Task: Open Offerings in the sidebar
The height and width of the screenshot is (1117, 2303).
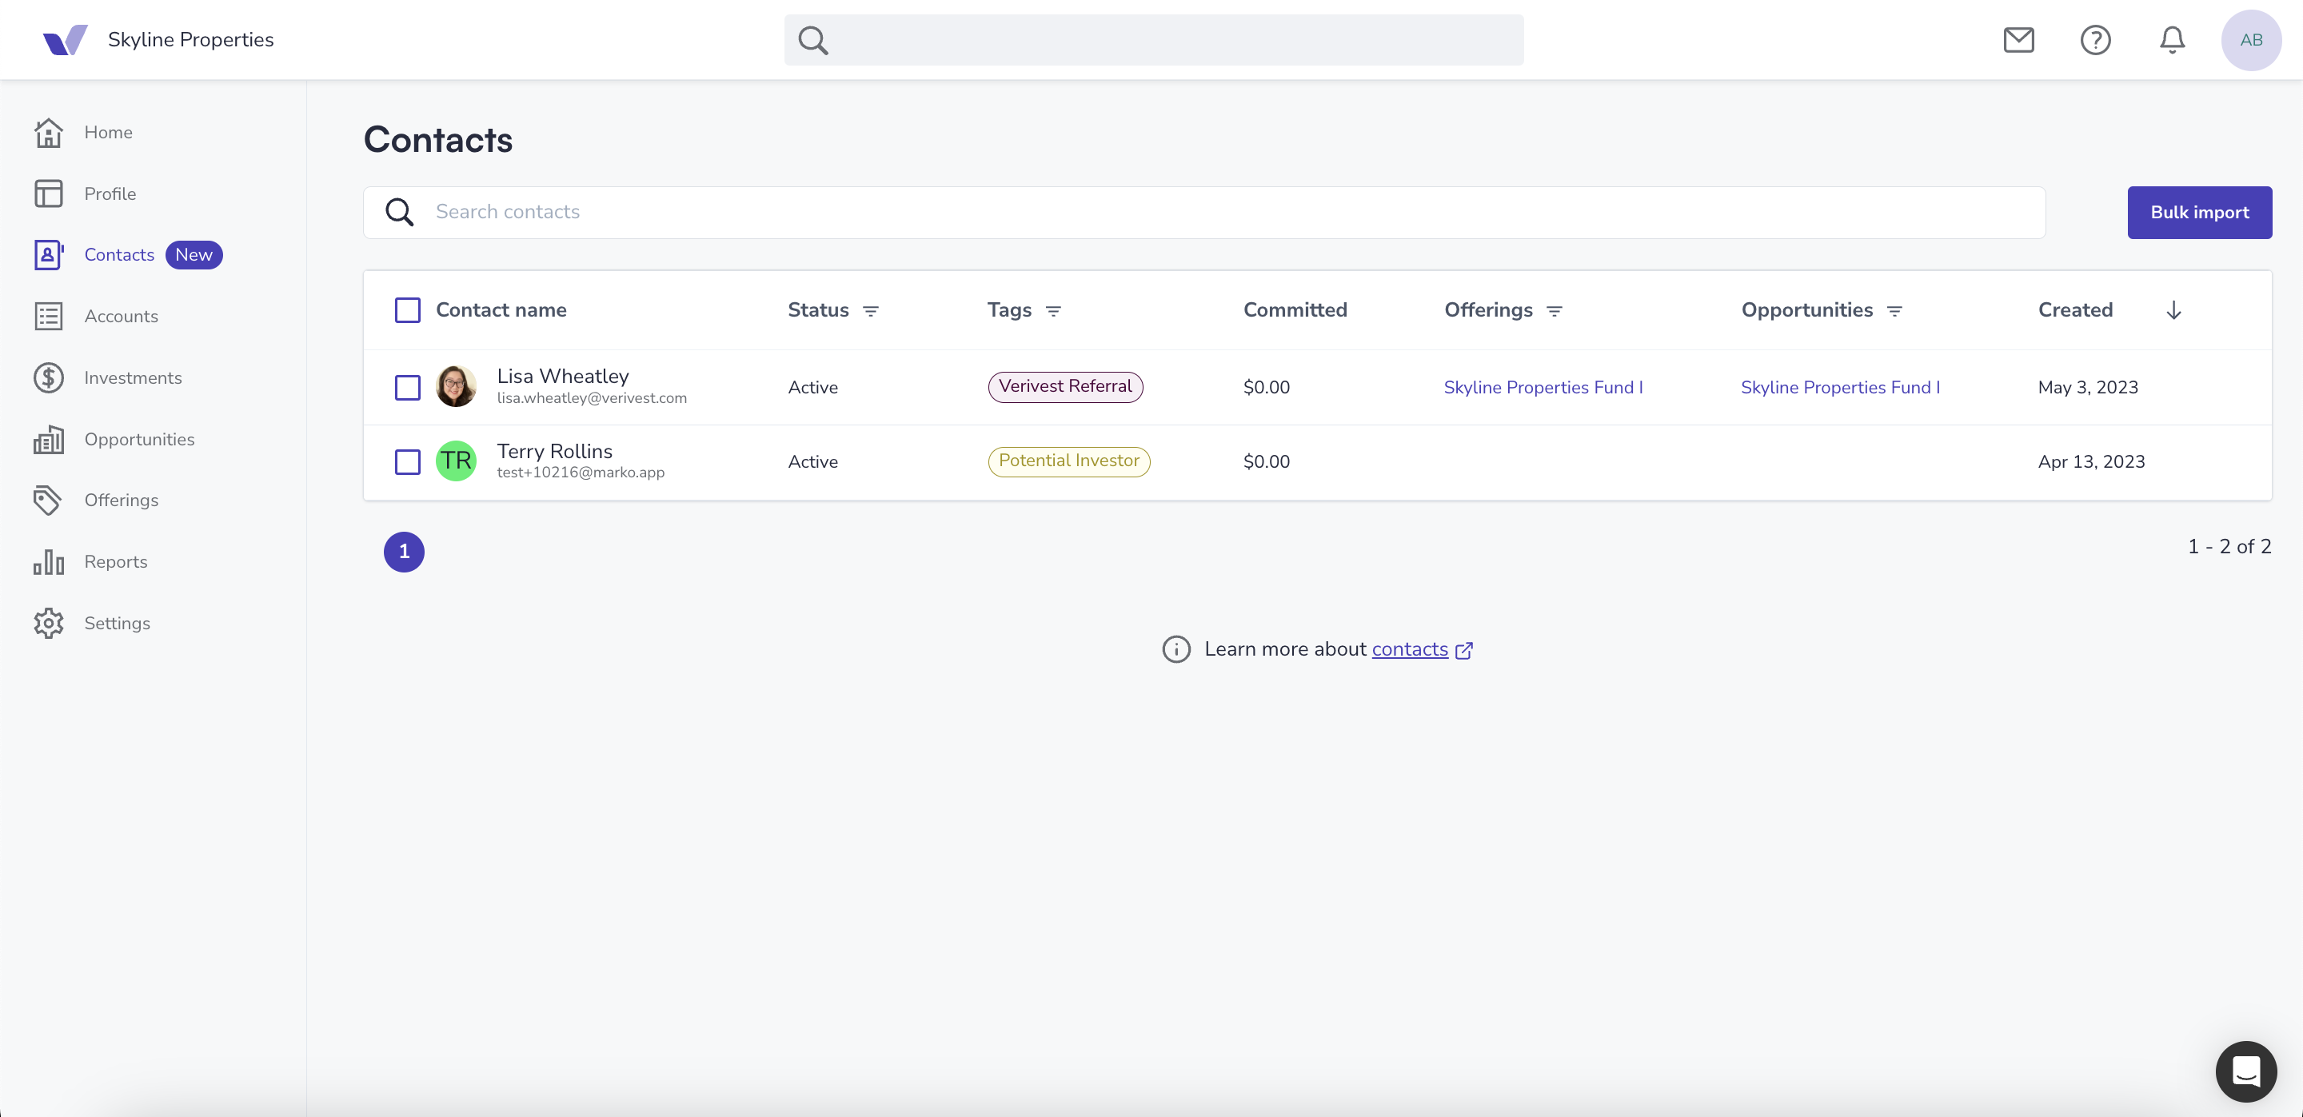Action: tap(121, 501)
